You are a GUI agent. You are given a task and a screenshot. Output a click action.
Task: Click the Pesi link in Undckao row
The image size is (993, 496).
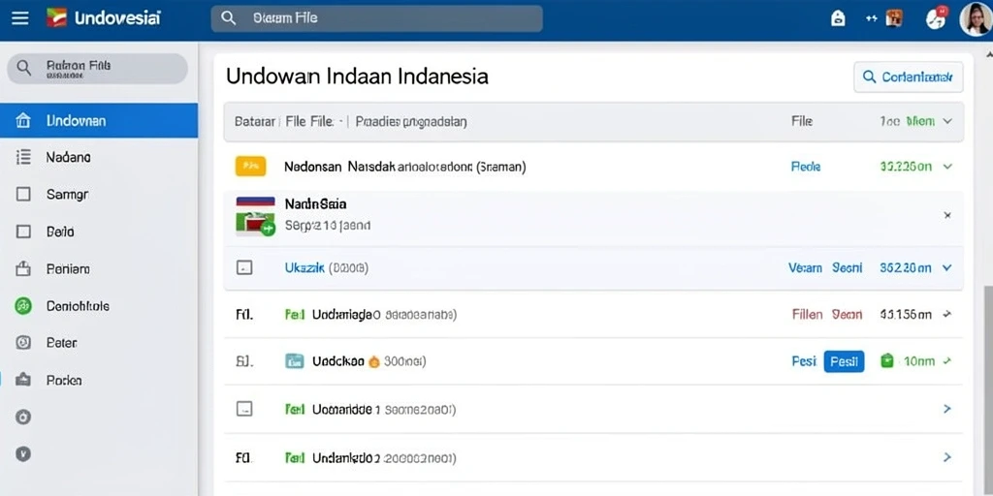click(x=804, y=362)
